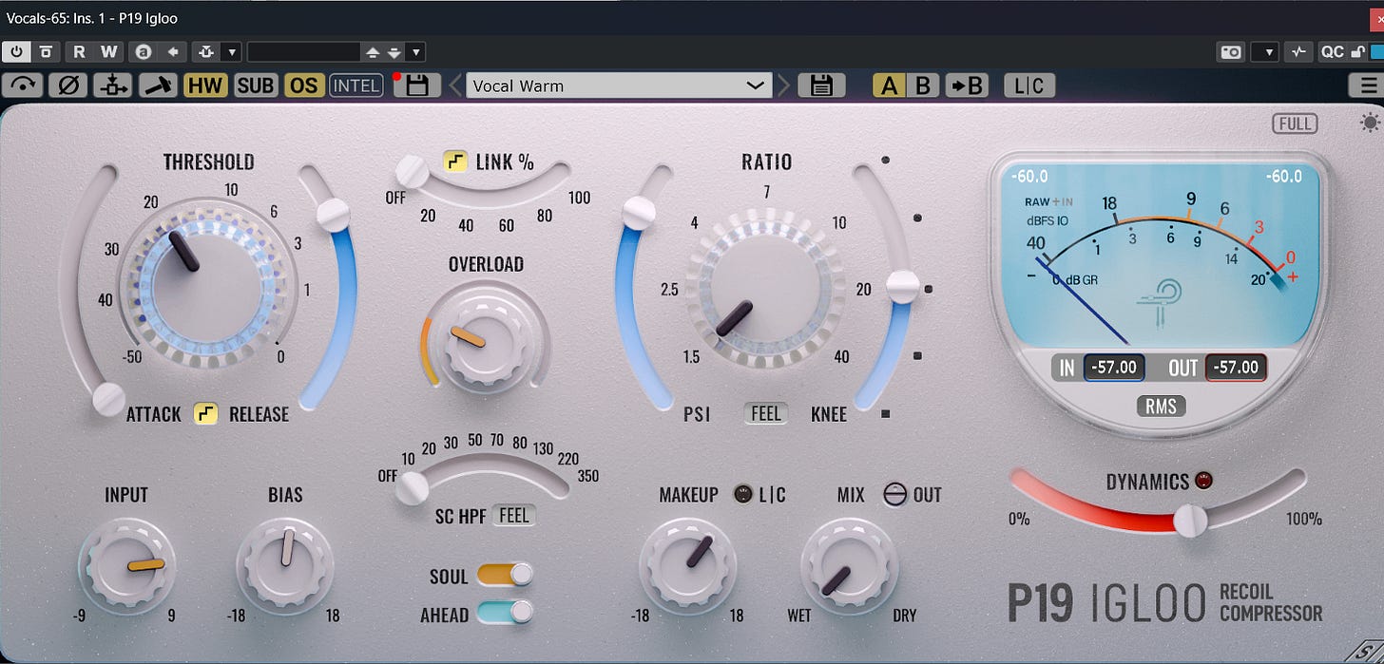Image resolution: width=1384 pixels, height=664 pixels.
Task: Click the camera snapshot icon
Action: (1231, 52)
